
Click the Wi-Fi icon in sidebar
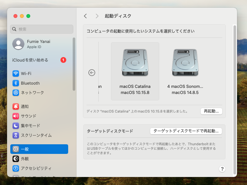(x=16, y=73)
